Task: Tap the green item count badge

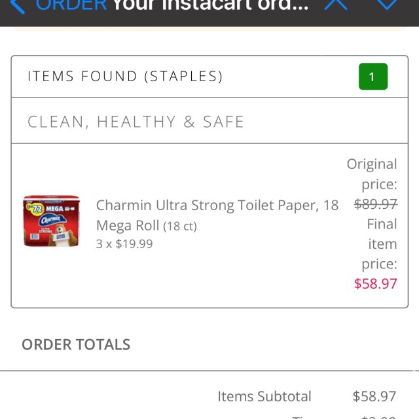Action: (x=373, y=77)
